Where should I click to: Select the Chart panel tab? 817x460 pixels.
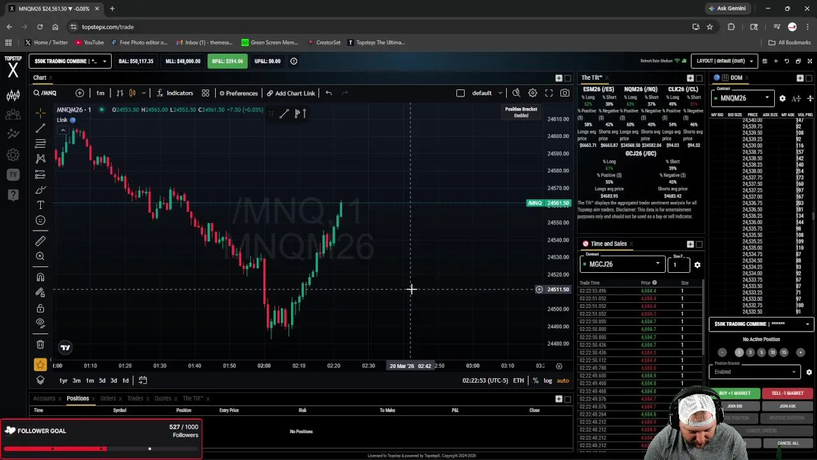40,78
